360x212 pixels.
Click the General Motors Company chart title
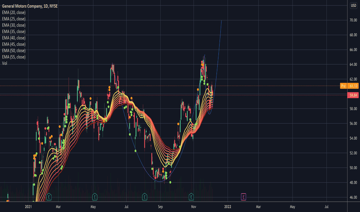pos(30,6)
